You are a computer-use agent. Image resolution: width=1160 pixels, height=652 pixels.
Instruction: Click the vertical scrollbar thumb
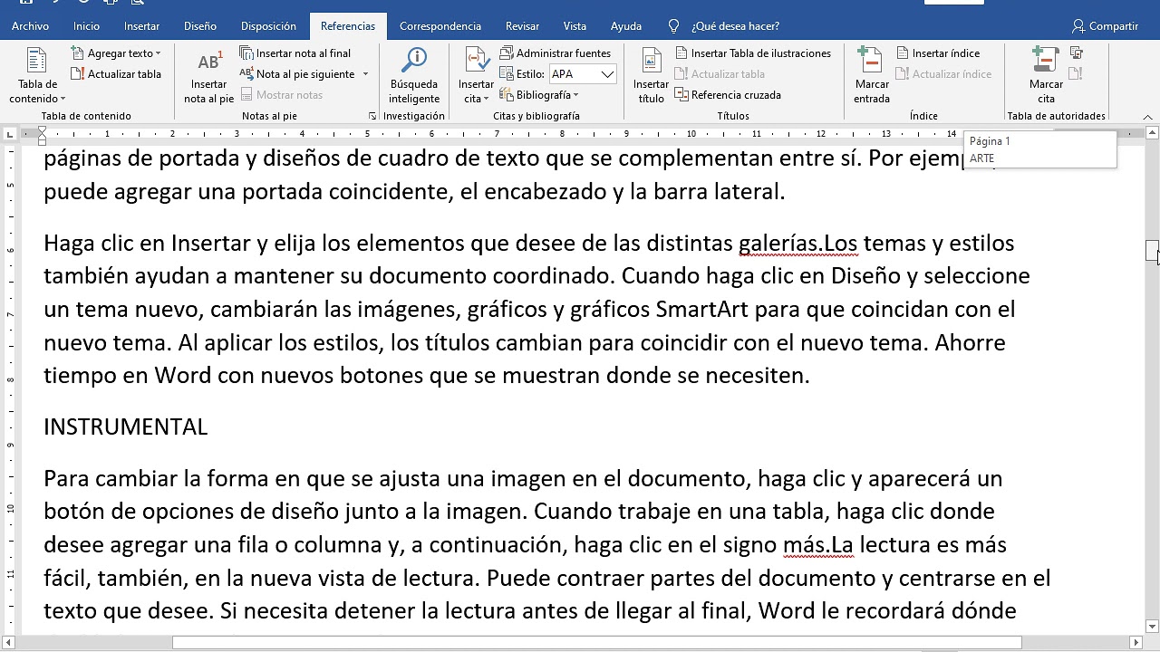tap(1152, 251)
